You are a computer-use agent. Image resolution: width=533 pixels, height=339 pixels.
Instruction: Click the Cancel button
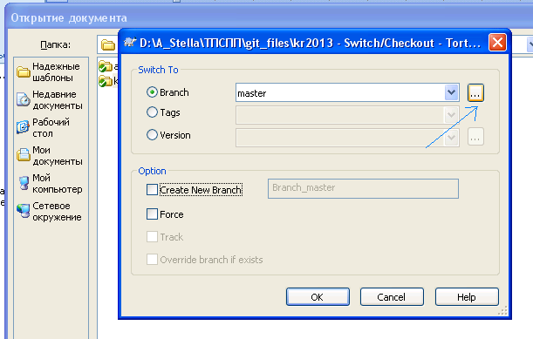pos(392,297)
